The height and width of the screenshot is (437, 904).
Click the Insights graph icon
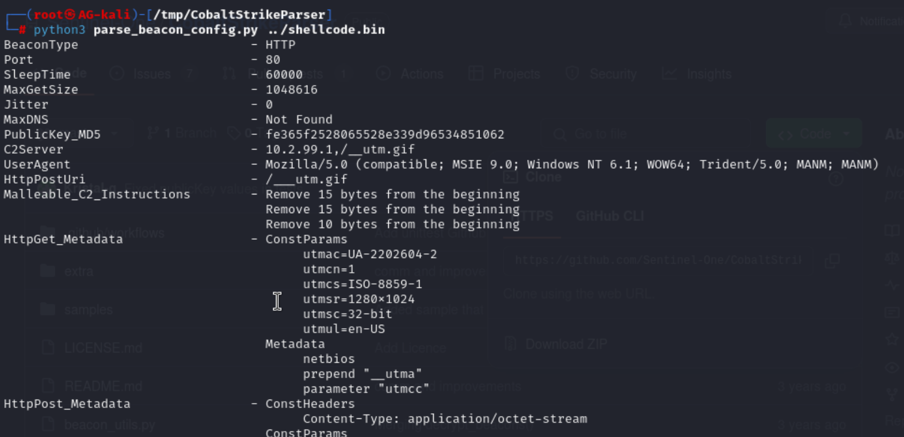pyautogui.click(x=669, y=74)
